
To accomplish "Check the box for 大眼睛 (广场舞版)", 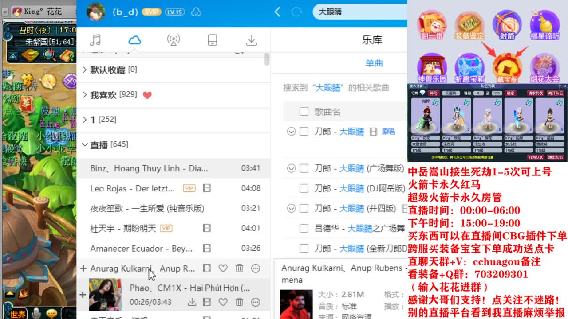I will [304, 168].
